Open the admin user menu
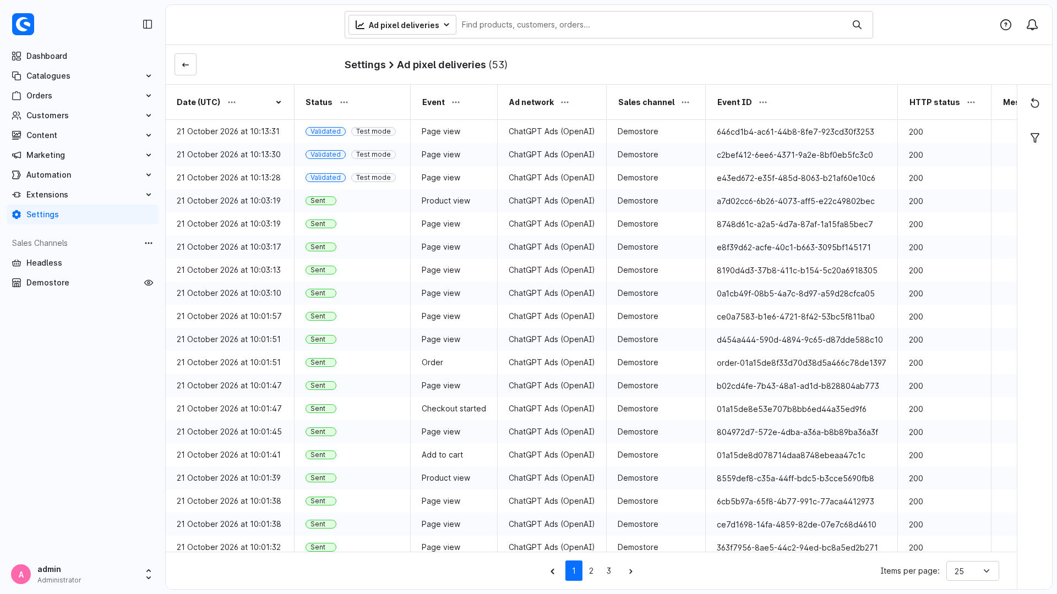This screenshot has width=1057, height=594. coord(83,574)
